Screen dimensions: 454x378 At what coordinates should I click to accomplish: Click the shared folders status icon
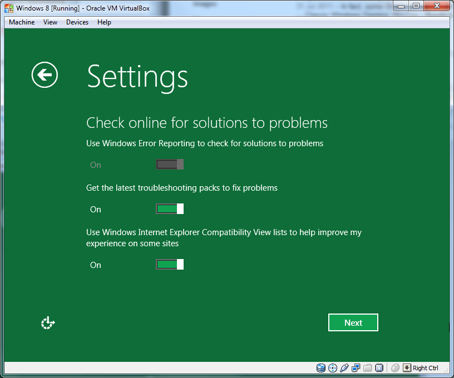coord(367,368)
